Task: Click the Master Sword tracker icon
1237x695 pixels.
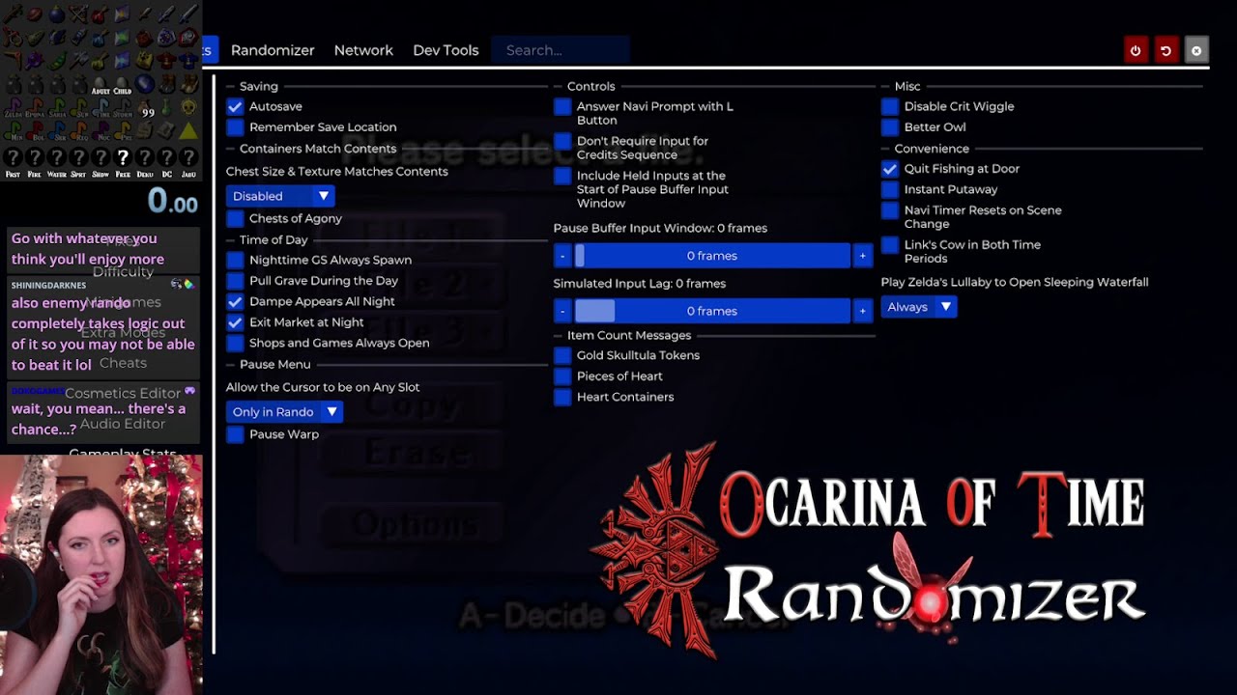Action: 166,14
